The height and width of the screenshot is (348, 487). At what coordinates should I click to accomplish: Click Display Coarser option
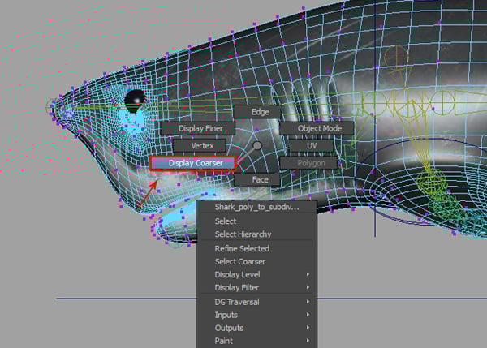tap(193, 163)
